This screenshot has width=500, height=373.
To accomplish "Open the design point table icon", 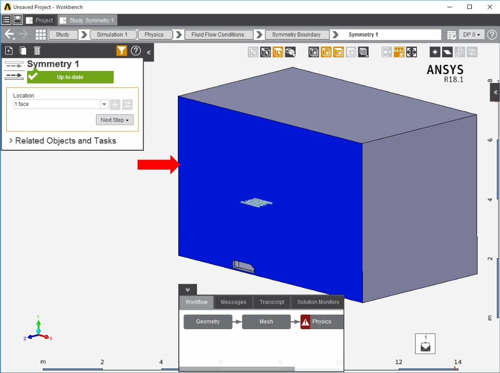I will pyautogui.click(x=452, y=35).
